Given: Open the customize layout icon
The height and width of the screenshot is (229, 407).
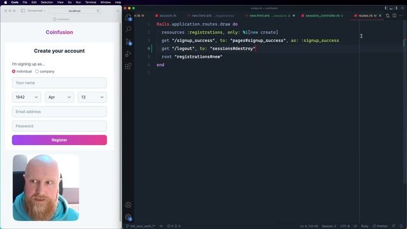Looking at the screenshot, I should pyautogui.click(x=402, y=8).
